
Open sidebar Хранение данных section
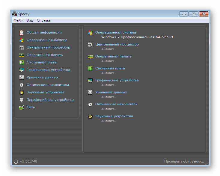(42, 77)
